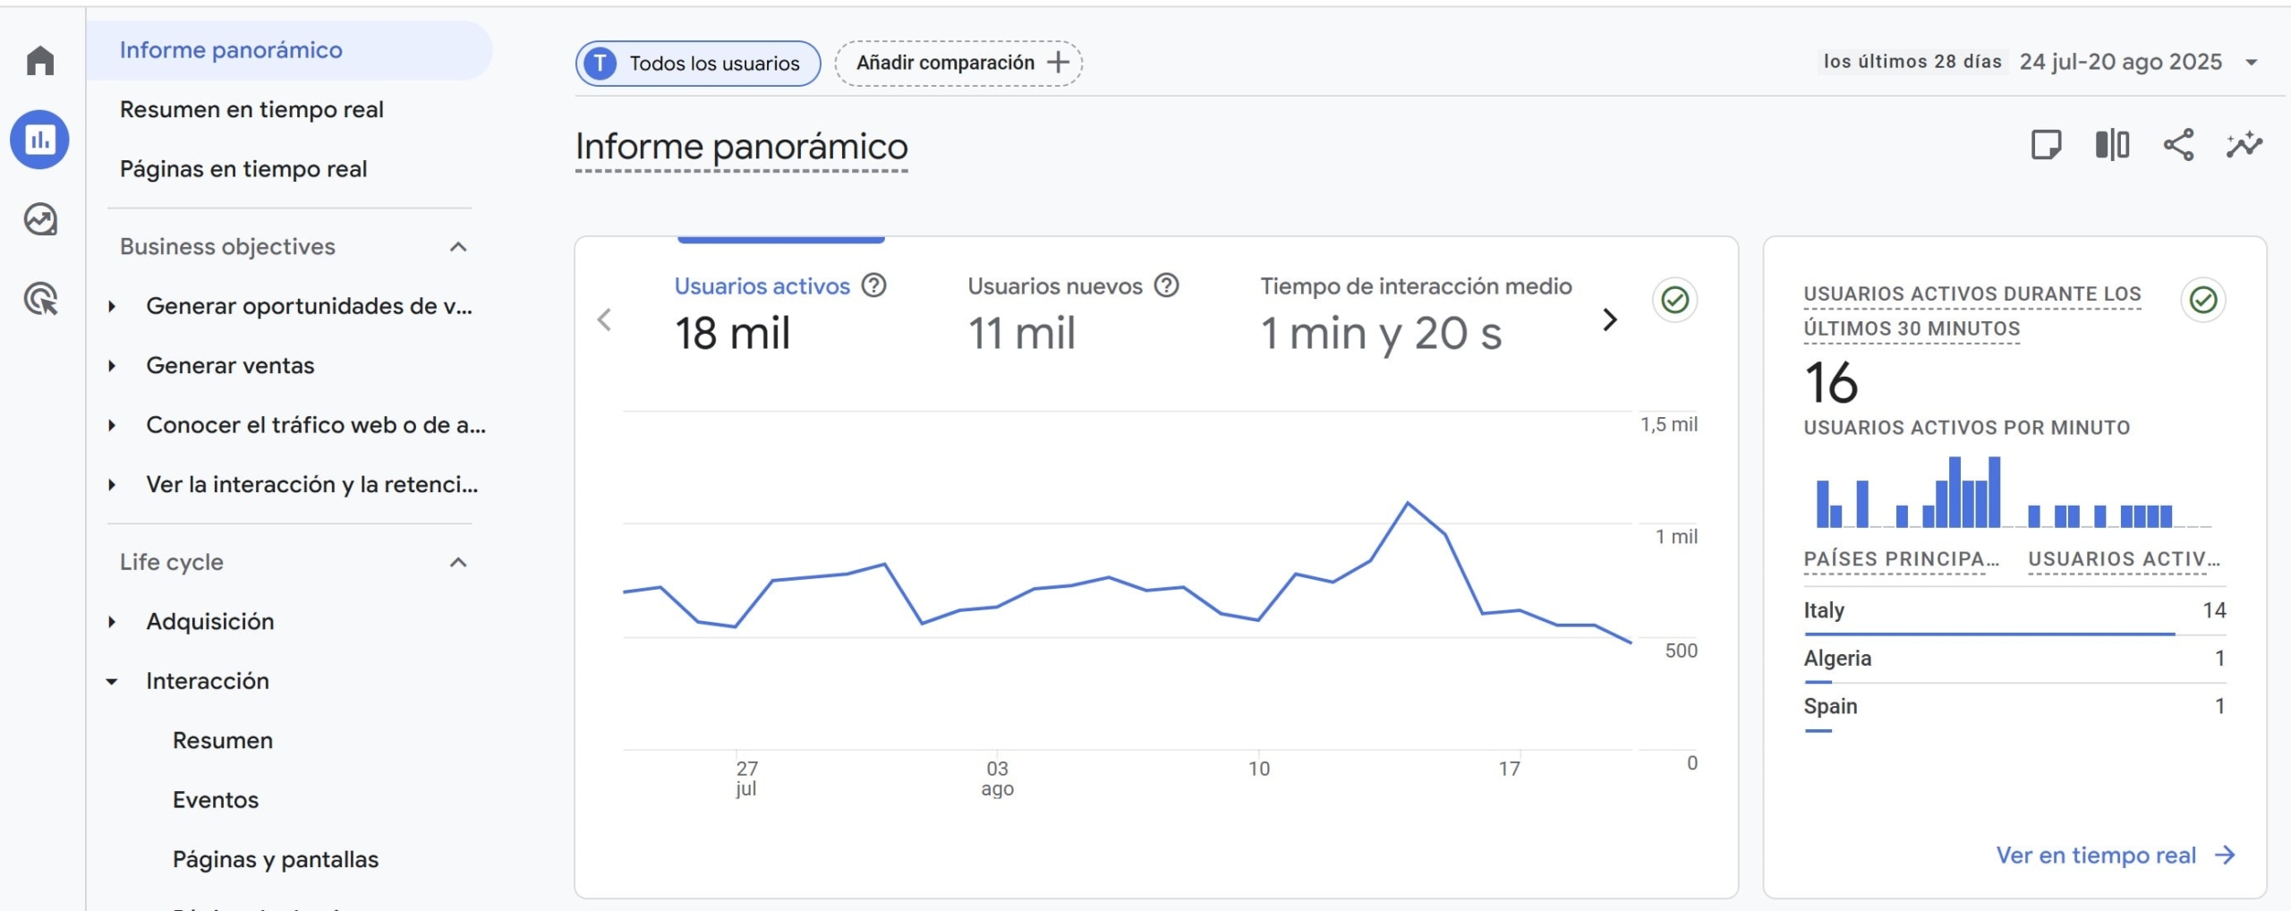This screenshot has height=911, width=2291.
Task: Open Páginas y pantallas report
Action: click(276, 860)
